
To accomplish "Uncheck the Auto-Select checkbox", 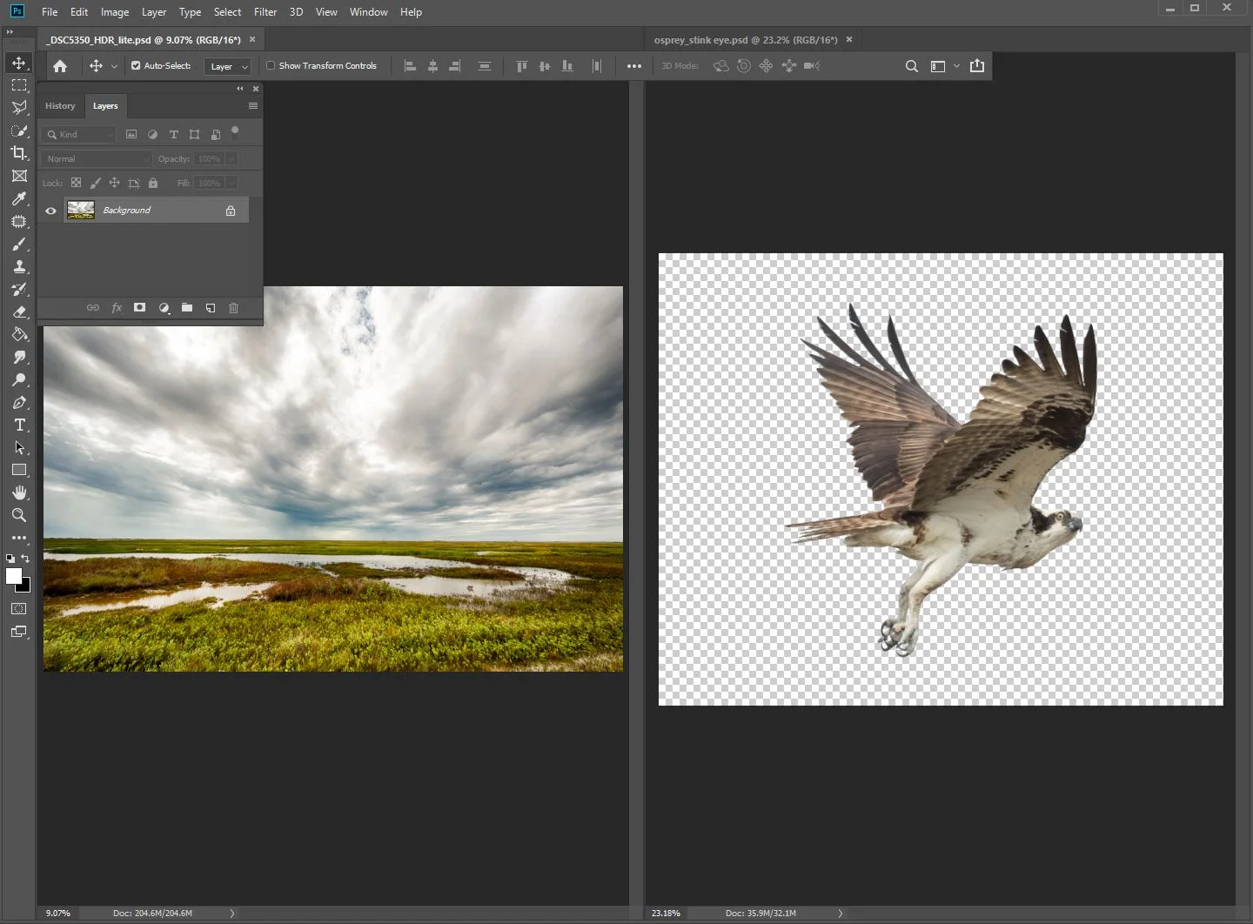I will pyautogui.click(x=136, y=65).
